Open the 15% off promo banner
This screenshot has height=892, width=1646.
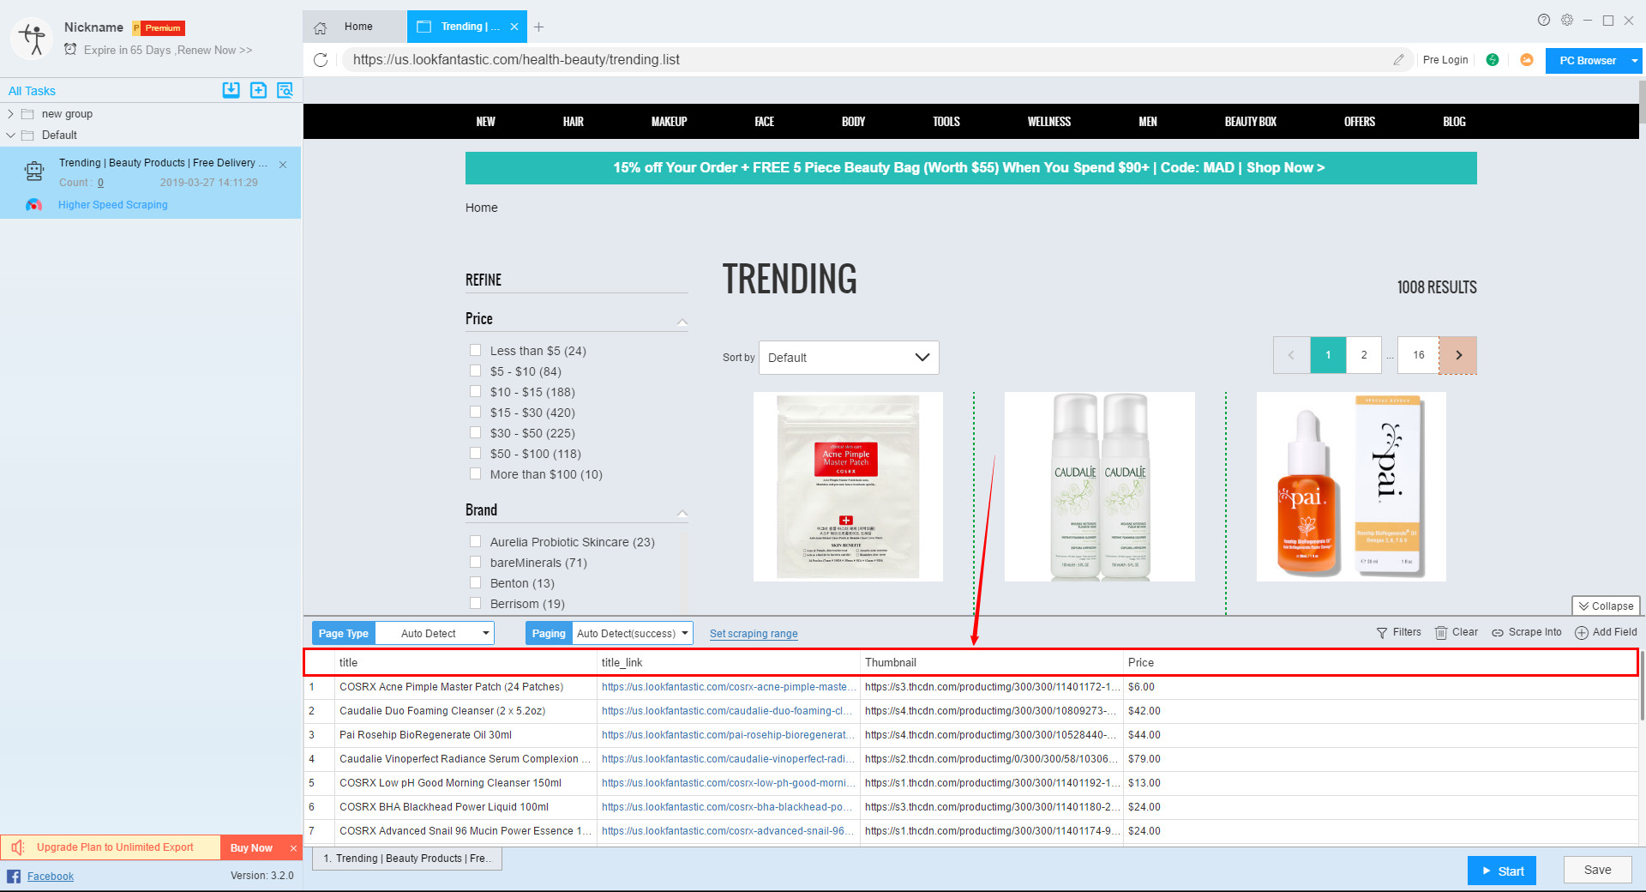(970, 168)
